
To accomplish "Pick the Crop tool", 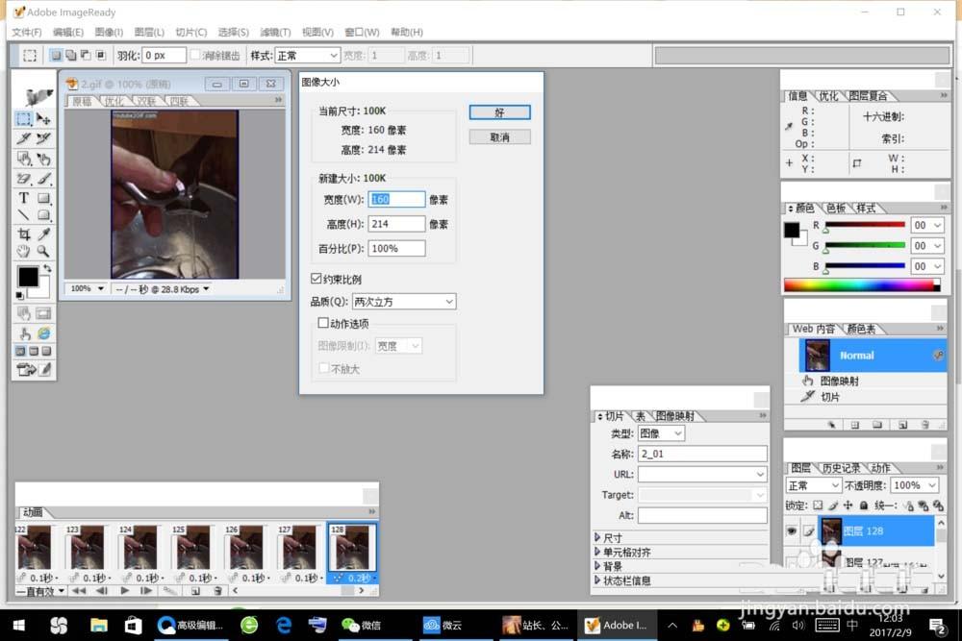I will pos(24,234).
